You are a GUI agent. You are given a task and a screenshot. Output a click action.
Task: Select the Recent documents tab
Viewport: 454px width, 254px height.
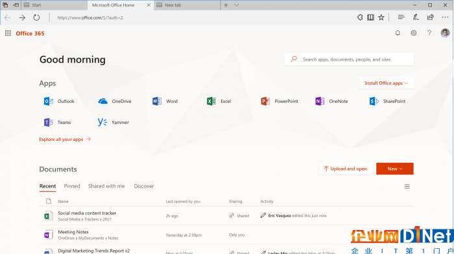47,186
